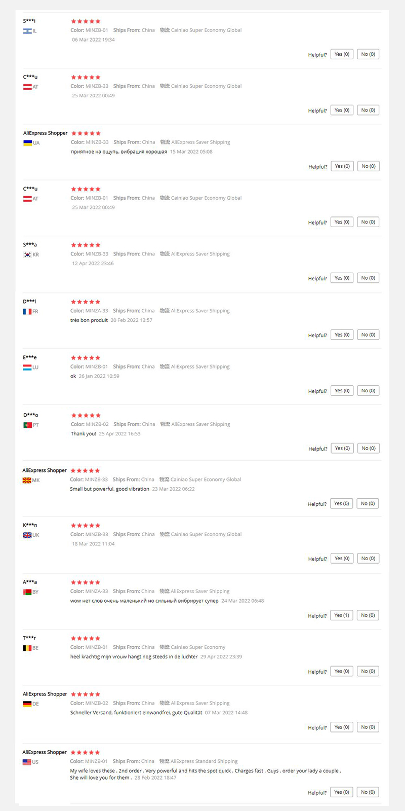Image resolution: width=405 pixels, height=811 pixels.
Task: Click the France flag next to D***l
Action: tap(27, 311)
